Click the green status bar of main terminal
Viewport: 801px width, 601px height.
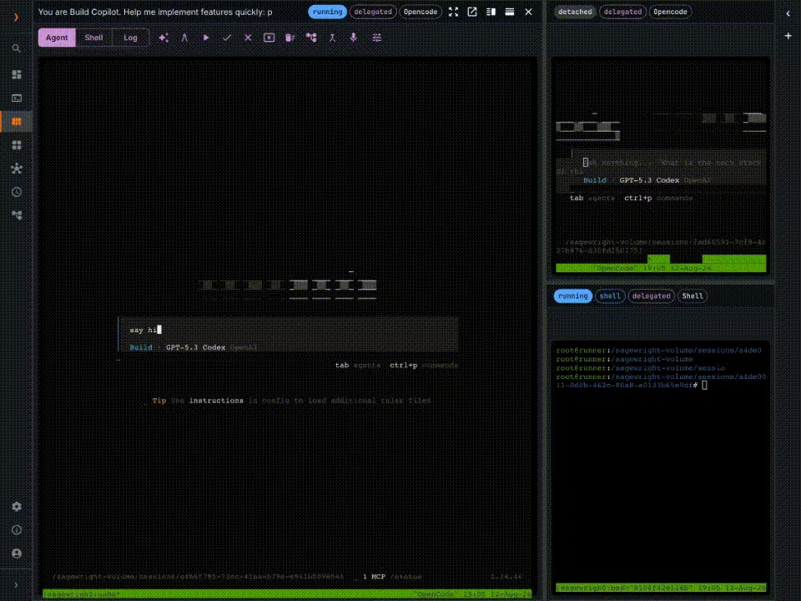[287, 594]
